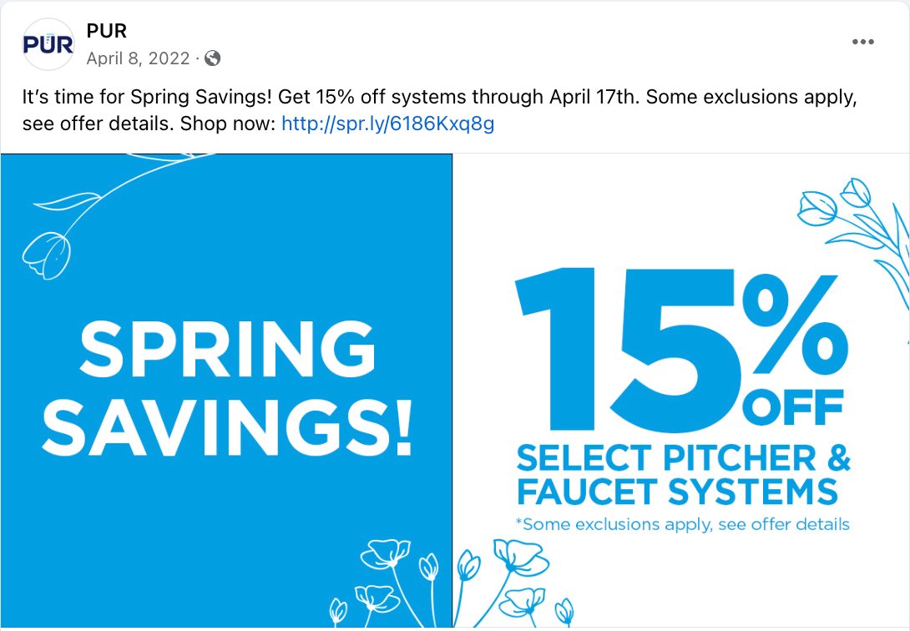Click the large "15" number graphic
The height and width of the screenshot is (631, 910).
[x=618, y=351]
